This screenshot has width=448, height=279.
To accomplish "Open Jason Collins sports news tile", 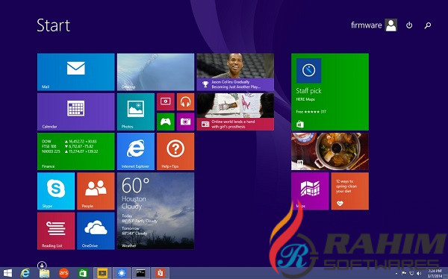I will click(235, 72).
